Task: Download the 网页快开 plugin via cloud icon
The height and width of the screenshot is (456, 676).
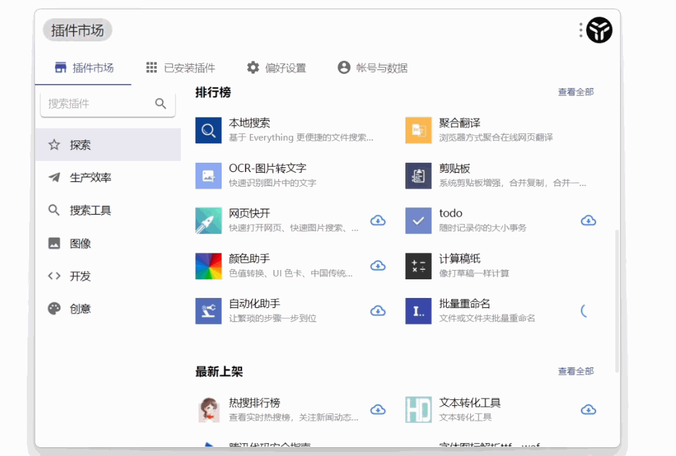Action: pos(378,220)
